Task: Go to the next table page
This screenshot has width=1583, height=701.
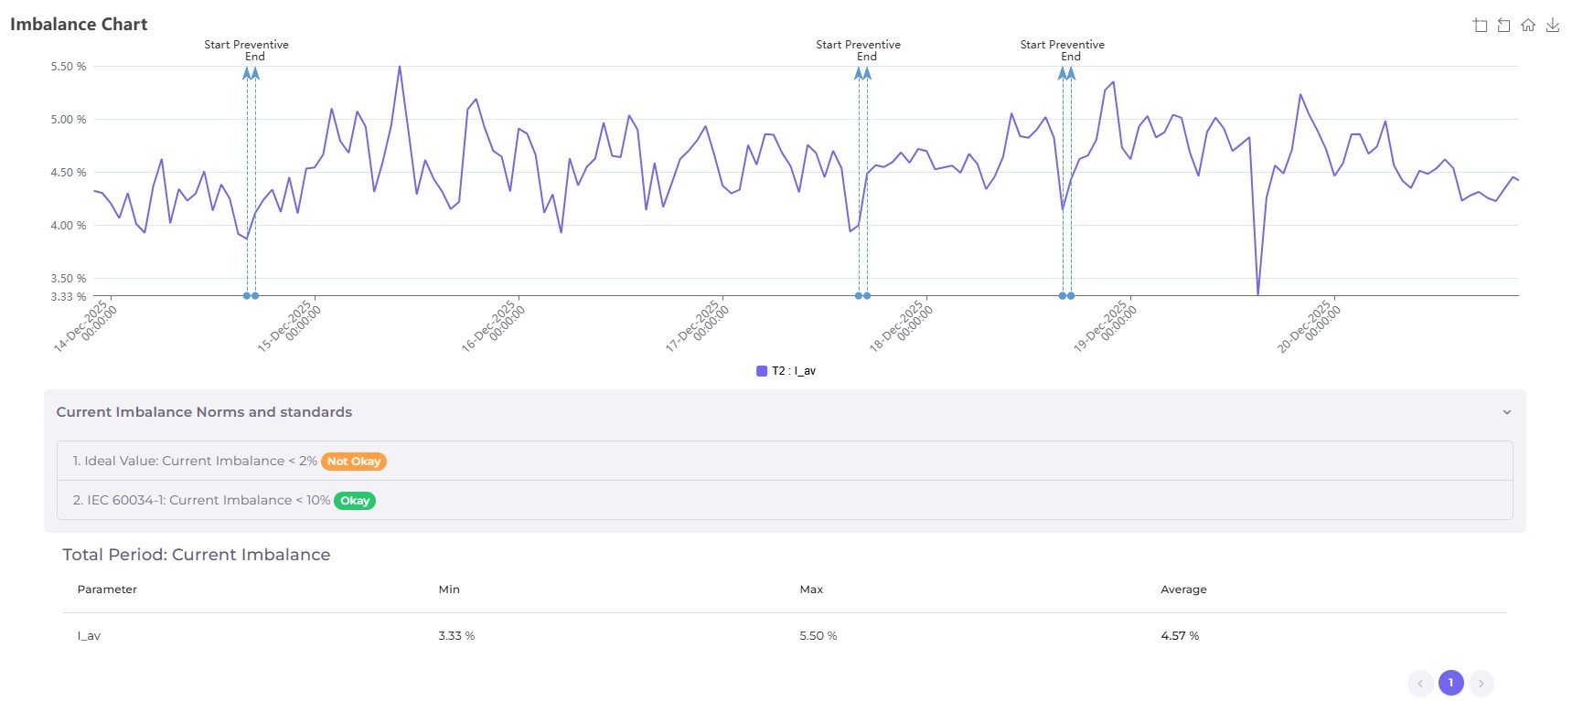Action: [x=1481, y=683]
